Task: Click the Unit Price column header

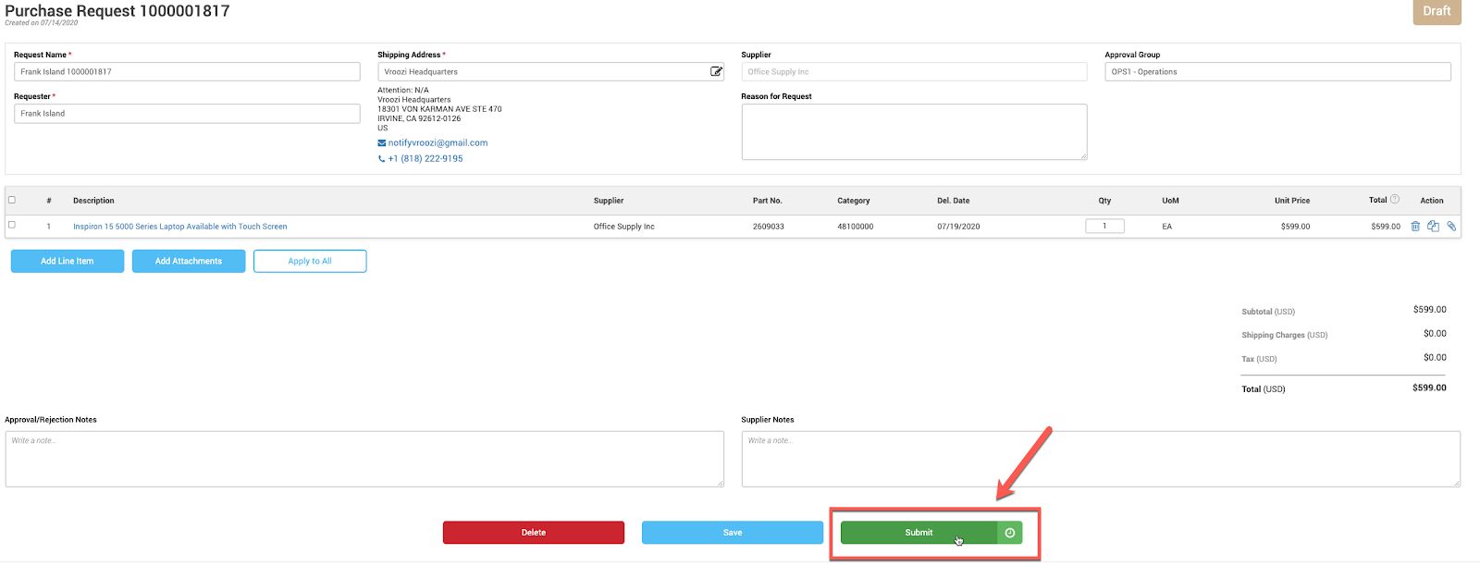Action: (x=1292, y=200)
